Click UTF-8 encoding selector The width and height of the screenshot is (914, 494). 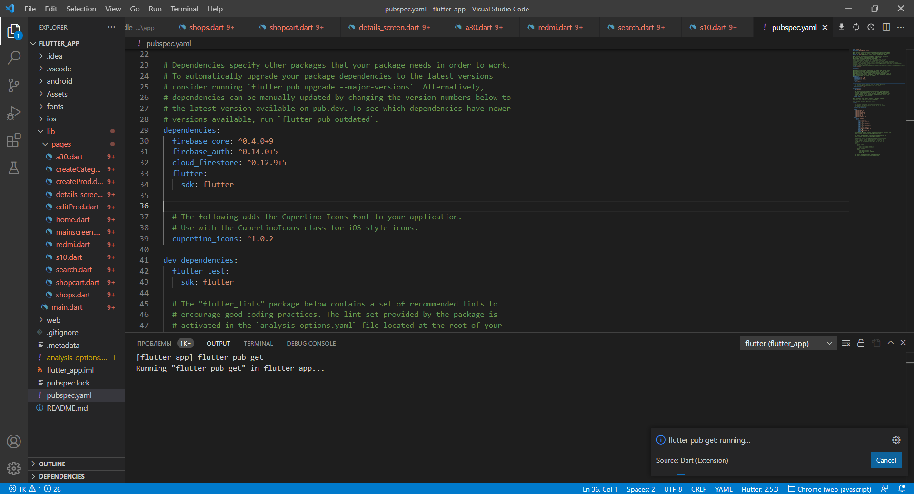click(673, 489)
